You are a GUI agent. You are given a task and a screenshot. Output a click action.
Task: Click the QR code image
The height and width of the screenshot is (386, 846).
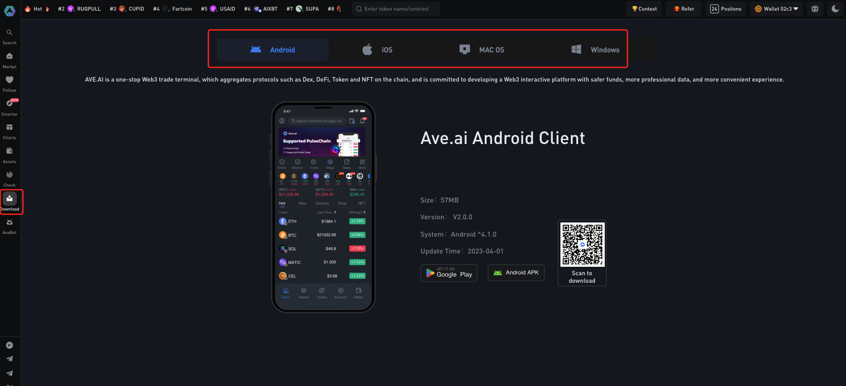coord(582,244)
